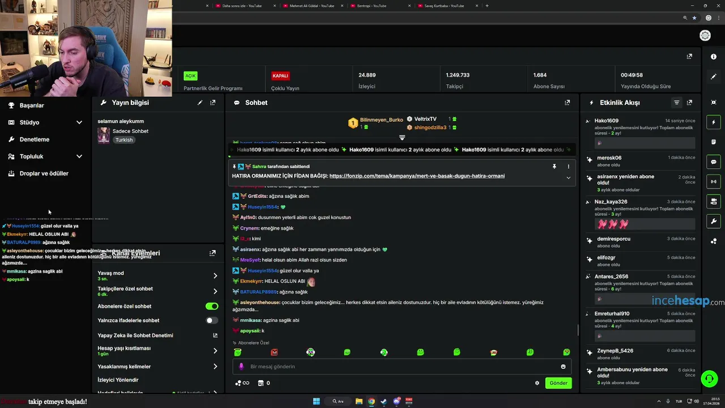
Task: Click Bilinmeyen_Burko top gifter name
Action: pos(382,120)
